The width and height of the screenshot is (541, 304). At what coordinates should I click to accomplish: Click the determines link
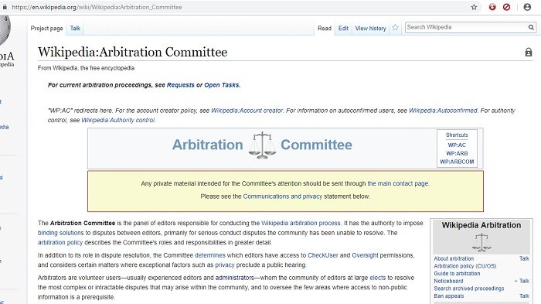[x=209, y=255]
